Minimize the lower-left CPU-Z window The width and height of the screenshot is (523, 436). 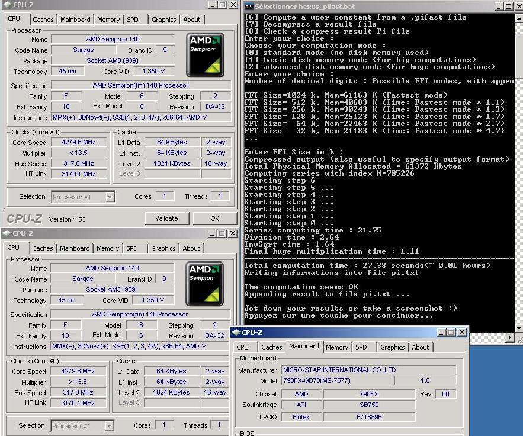[212, 234]
